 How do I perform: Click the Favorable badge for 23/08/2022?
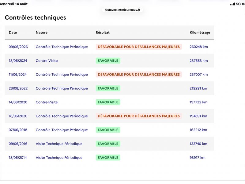click(x=108, y=88)
